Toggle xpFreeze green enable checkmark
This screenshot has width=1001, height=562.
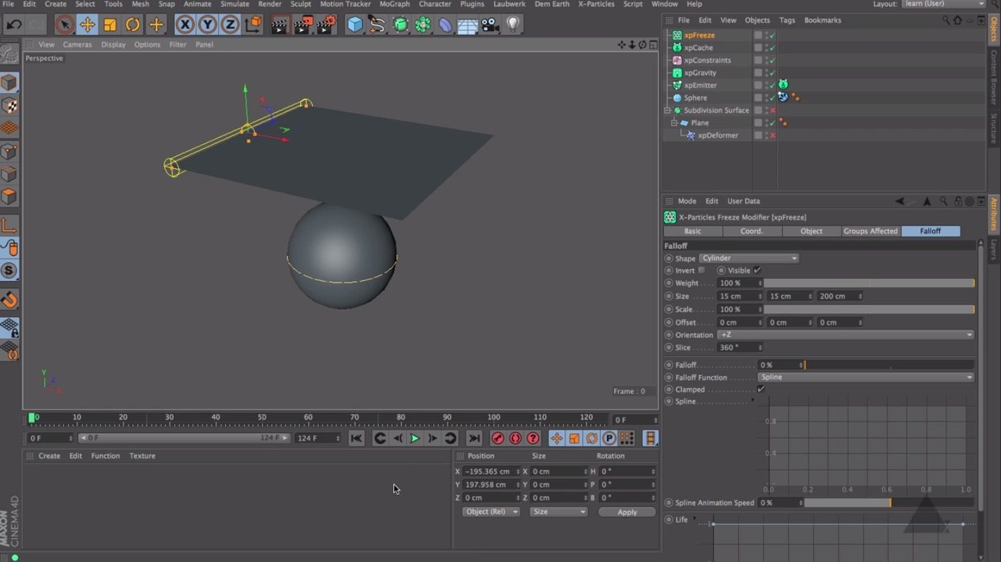(772, 35)
